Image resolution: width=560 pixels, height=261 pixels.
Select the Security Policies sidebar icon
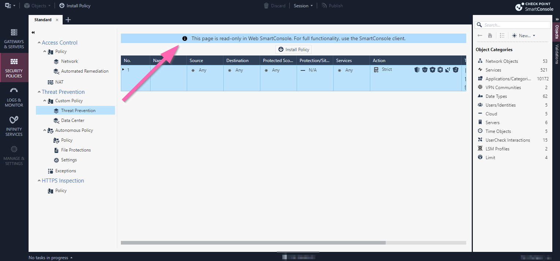[x=14, y=68]
